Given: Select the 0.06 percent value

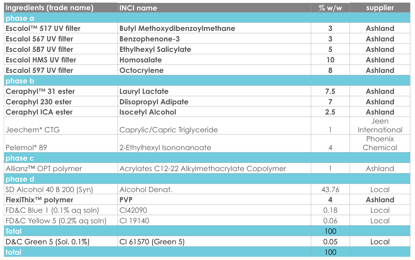Looking at the screenshot, I should point(330,221).
